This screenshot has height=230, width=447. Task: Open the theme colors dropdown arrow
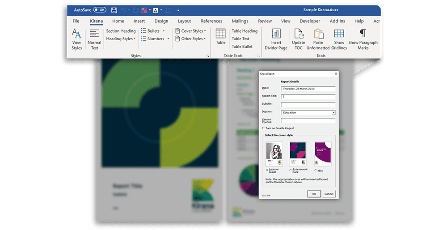tap(150, 10)
